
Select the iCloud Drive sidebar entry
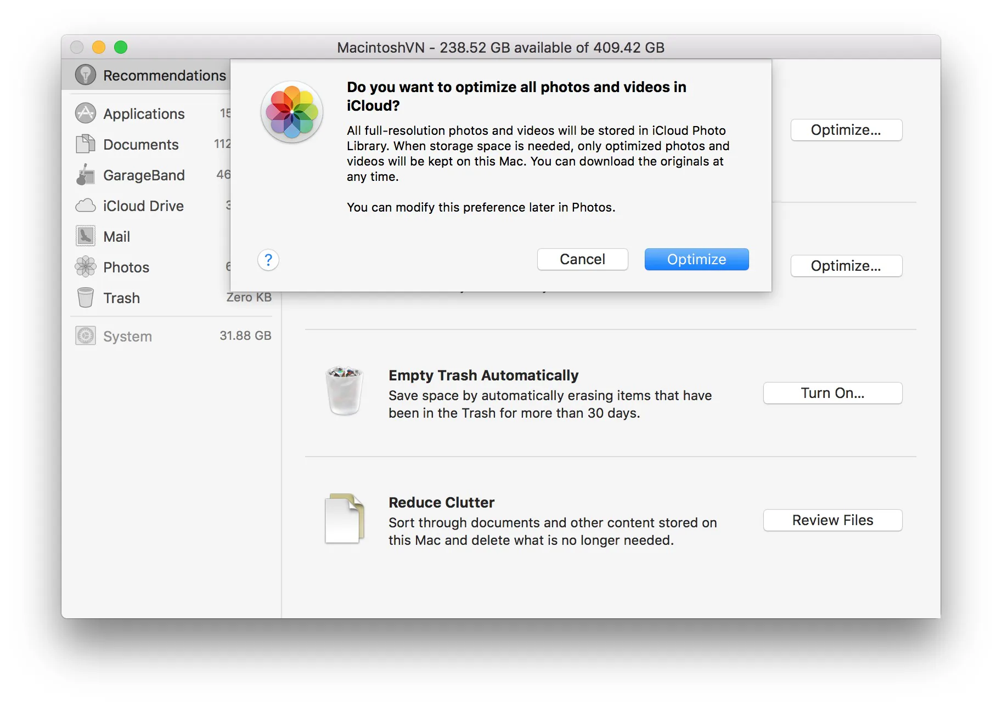(152, 206)
